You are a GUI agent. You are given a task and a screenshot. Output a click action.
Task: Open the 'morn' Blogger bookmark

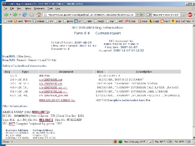165,21
